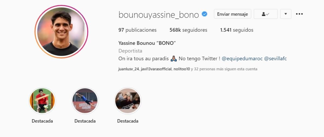Open the three-dots more options menu
Screen dimensions: 324x137
click(299, 14)
